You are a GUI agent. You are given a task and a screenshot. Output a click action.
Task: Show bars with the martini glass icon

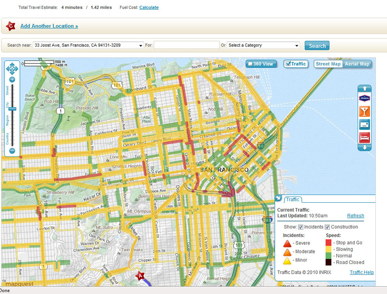click(x=364, y=111)
